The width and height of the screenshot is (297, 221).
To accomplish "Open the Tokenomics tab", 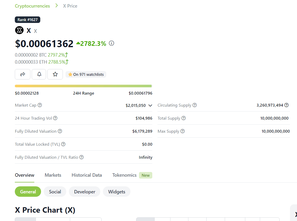I will coord(124,175).
